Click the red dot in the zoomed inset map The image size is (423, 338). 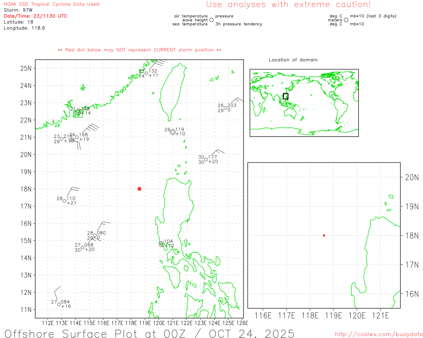(324, 235)
